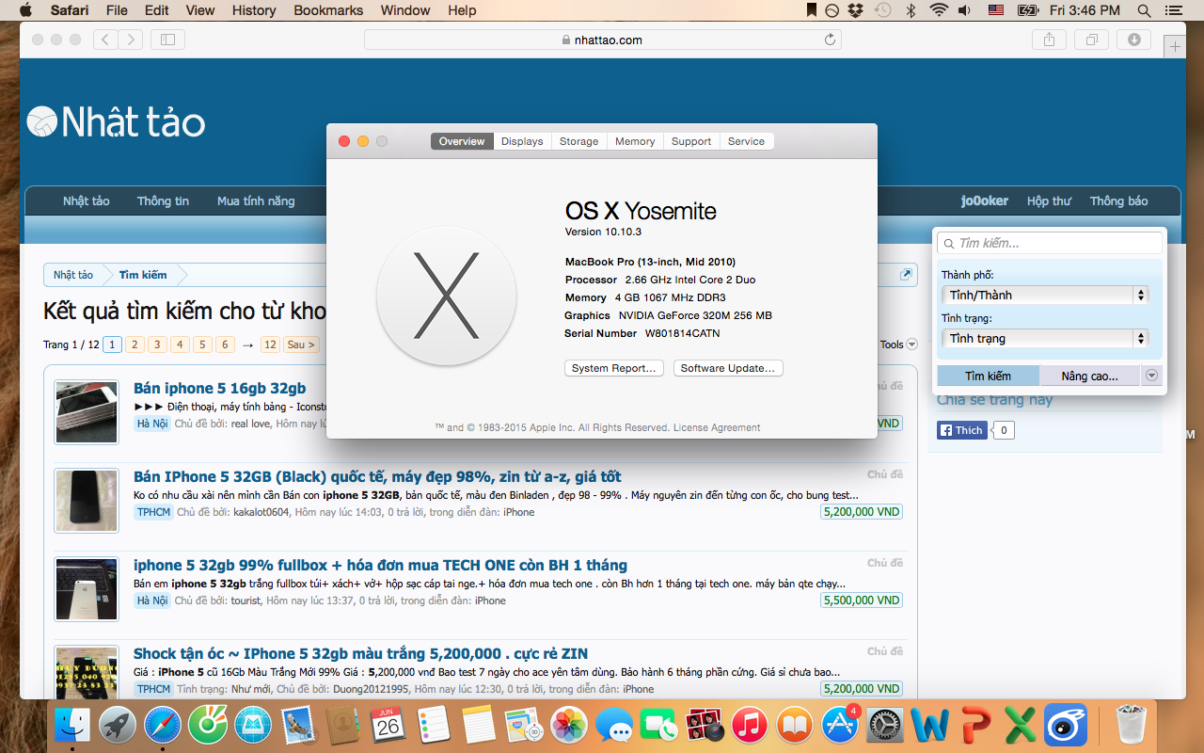Open iBooks in the Dock
1204x753 pixels.
[x=795, y=725]
